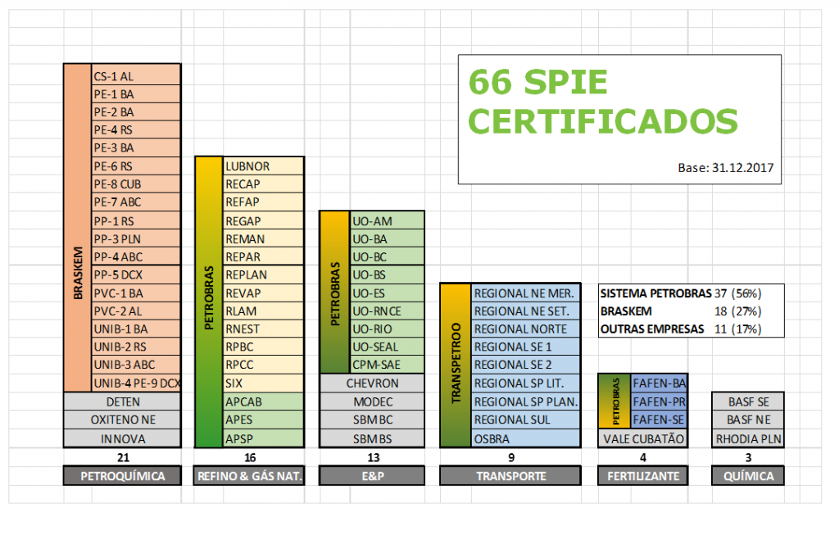Select the "SBM BC" cell
839x540 pixels.
[x=372, y=420]
